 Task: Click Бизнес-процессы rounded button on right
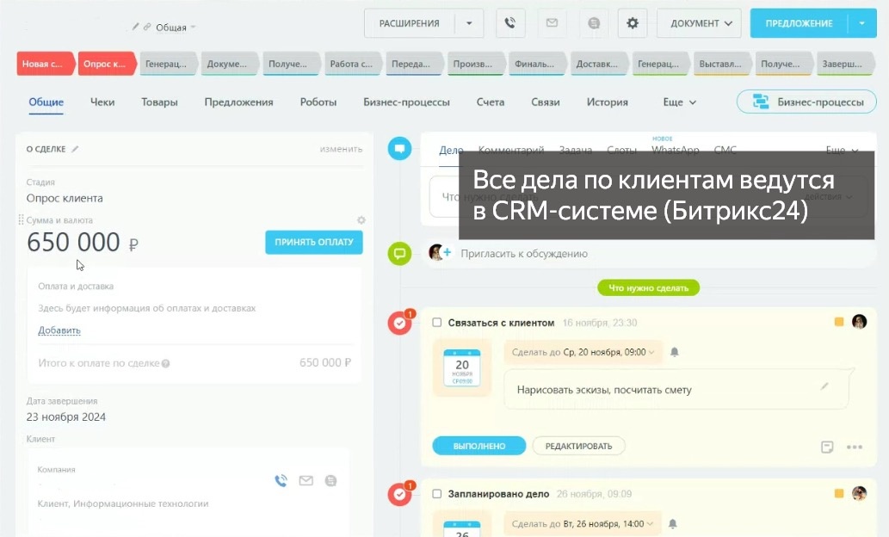[x=806, y=102]
